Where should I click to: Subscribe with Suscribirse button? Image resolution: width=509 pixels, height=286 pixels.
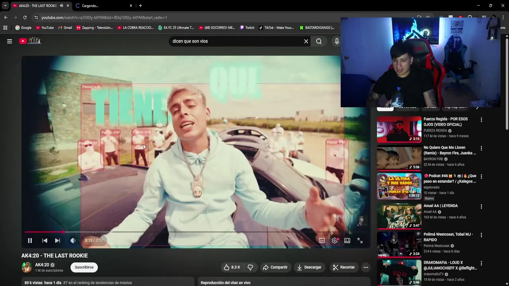pos(84,267)
